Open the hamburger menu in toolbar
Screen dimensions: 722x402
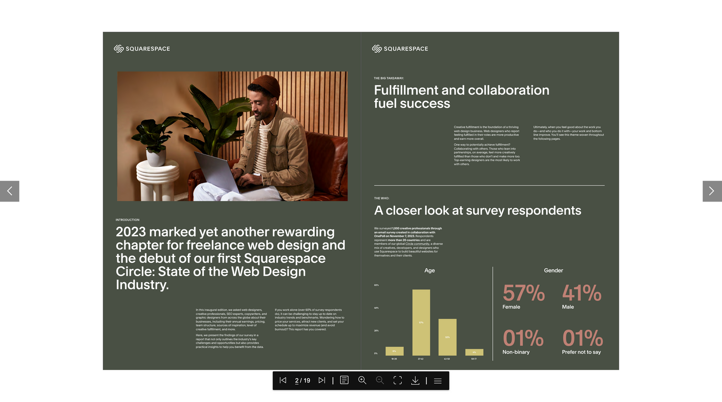click(x=438, y=381)
